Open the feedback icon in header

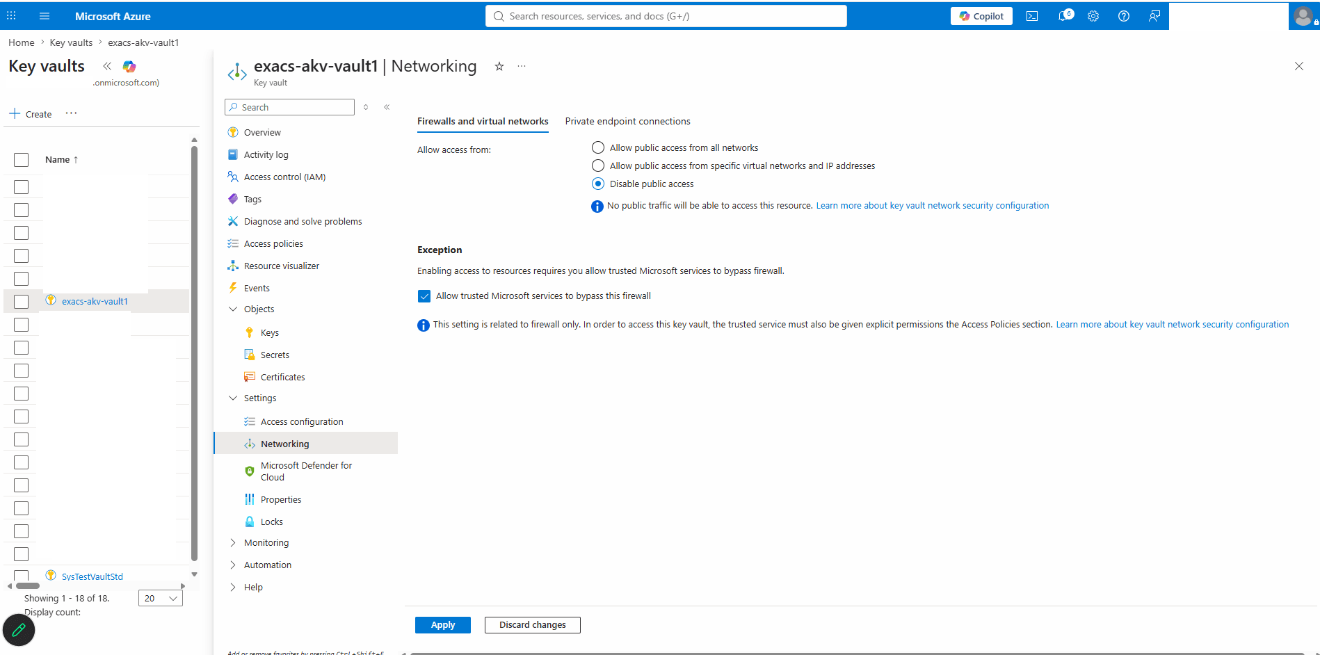coord(1154,16)
